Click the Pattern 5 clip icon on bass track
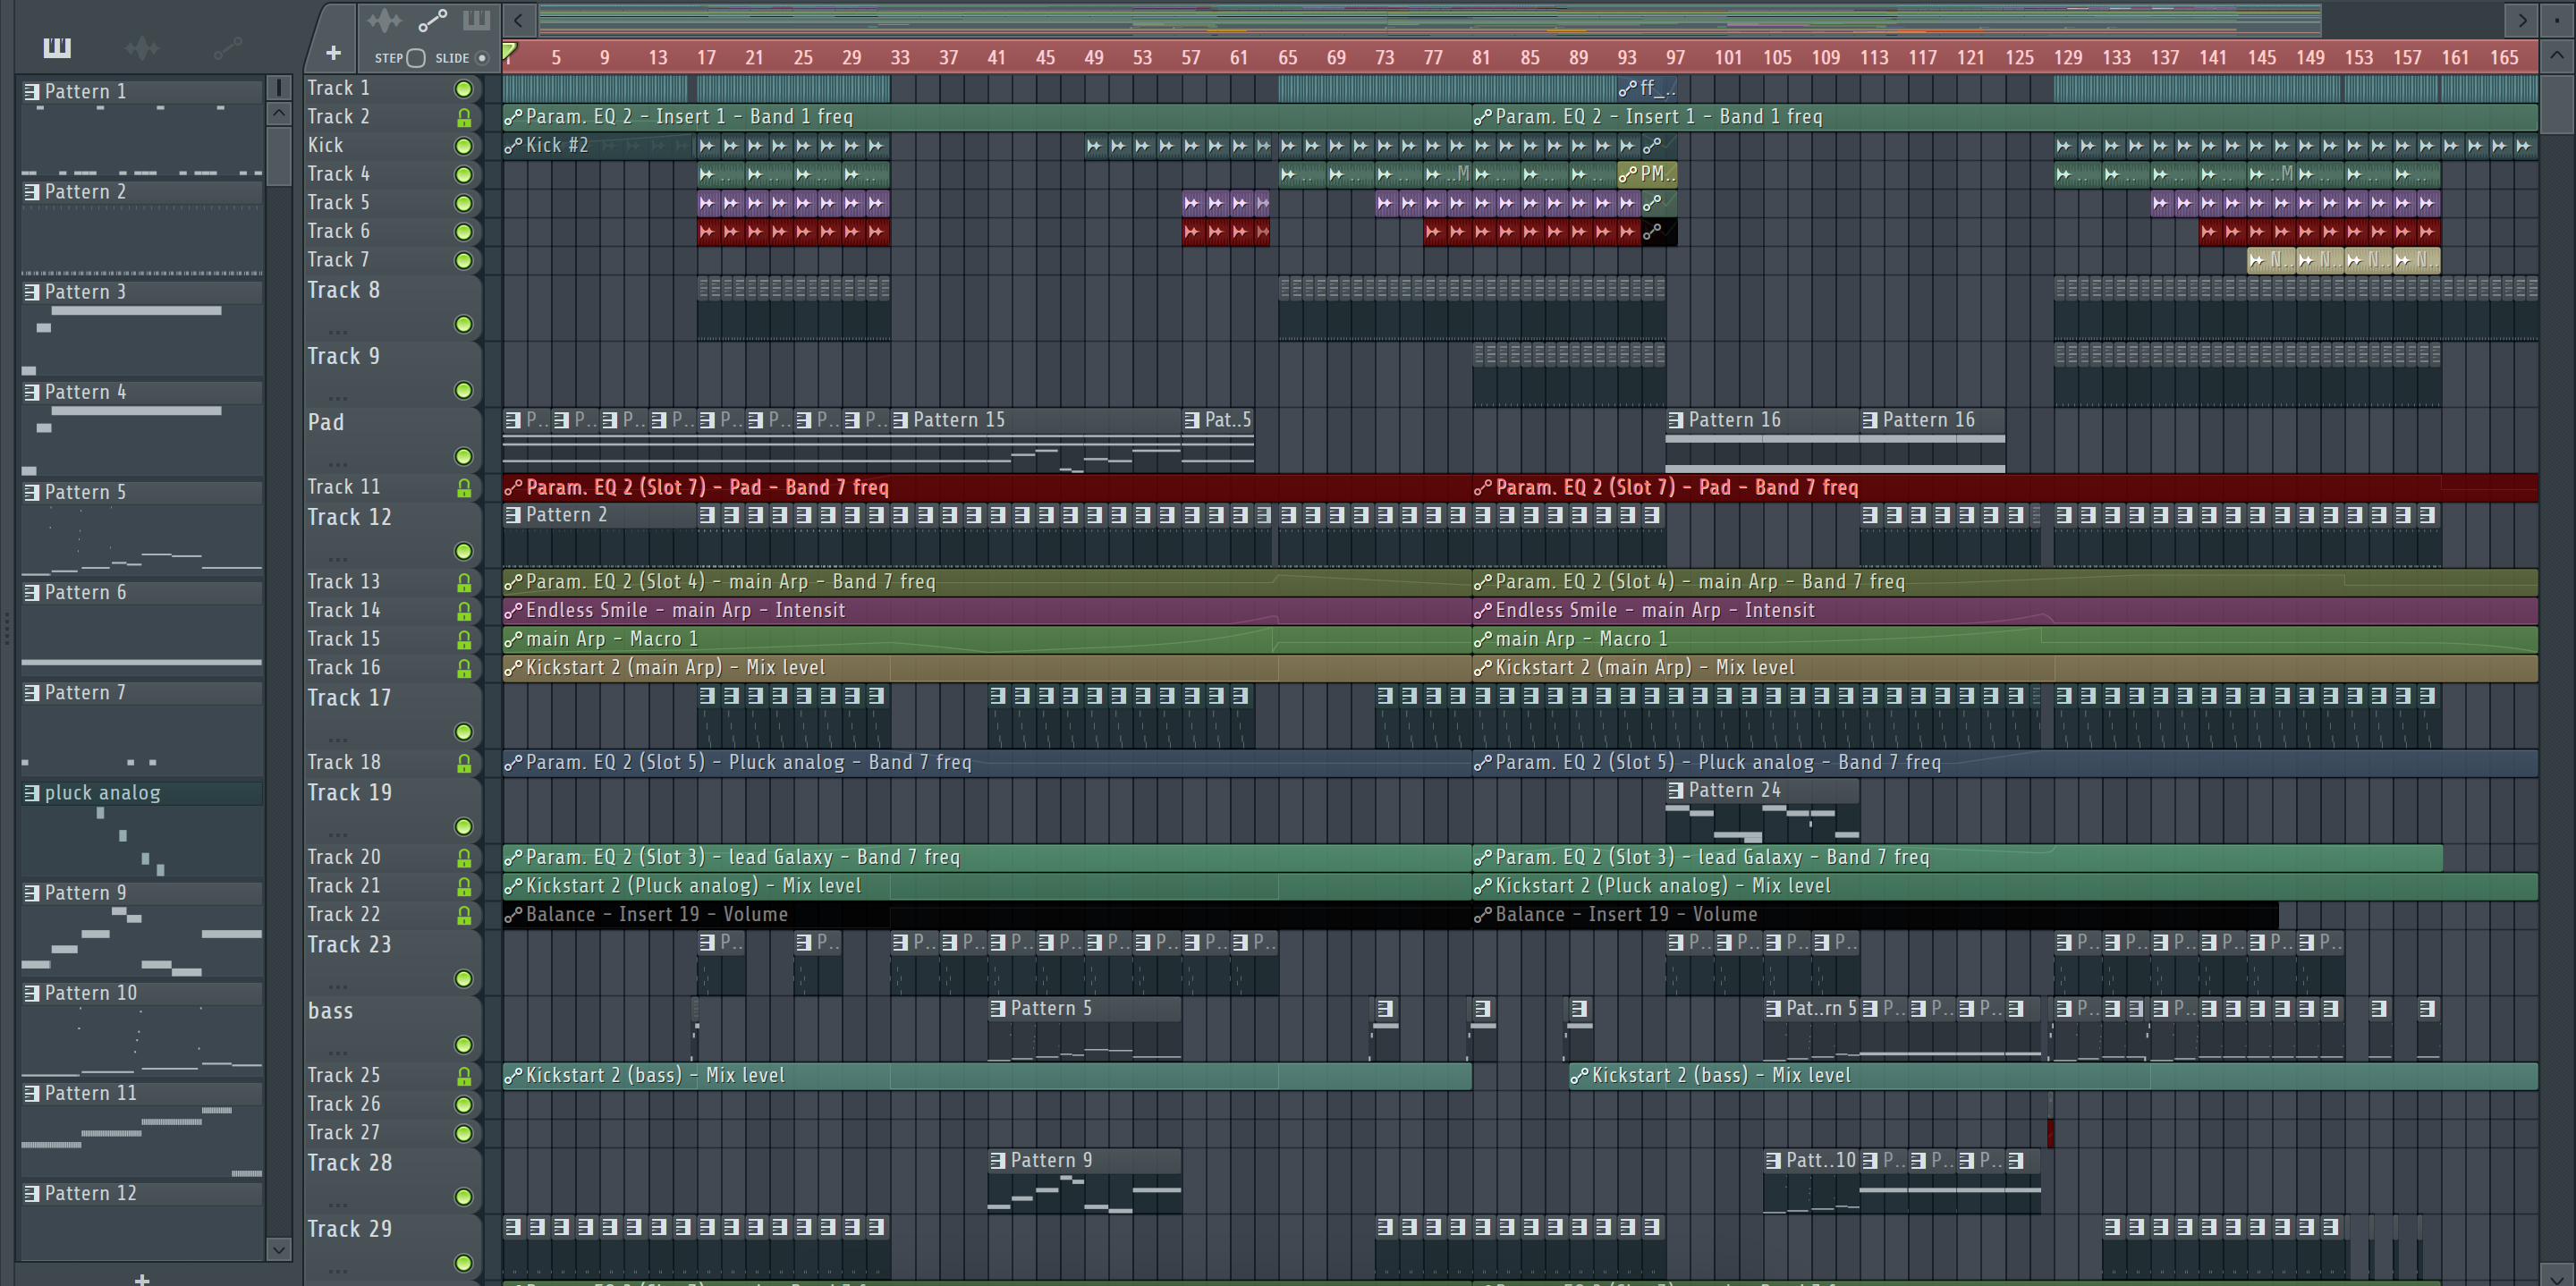This screenshot has height=1286, width=2576. click(997, 1008)
